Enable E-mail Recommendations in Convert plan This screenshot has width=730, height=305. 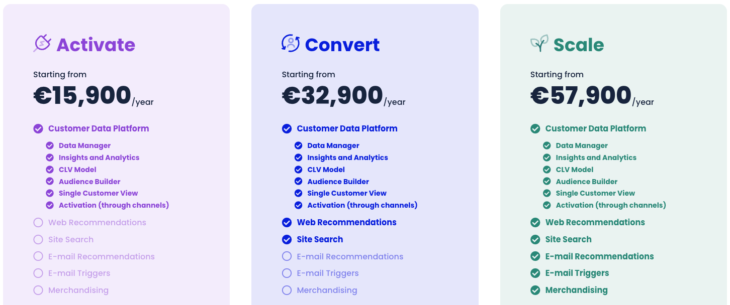(287, 256)
